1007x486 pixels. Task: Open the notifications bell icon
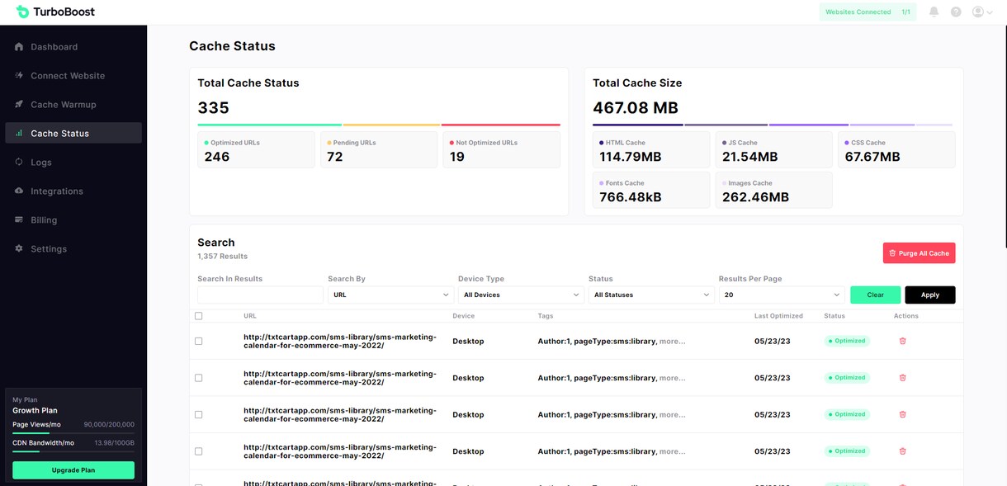pos(934,12)
